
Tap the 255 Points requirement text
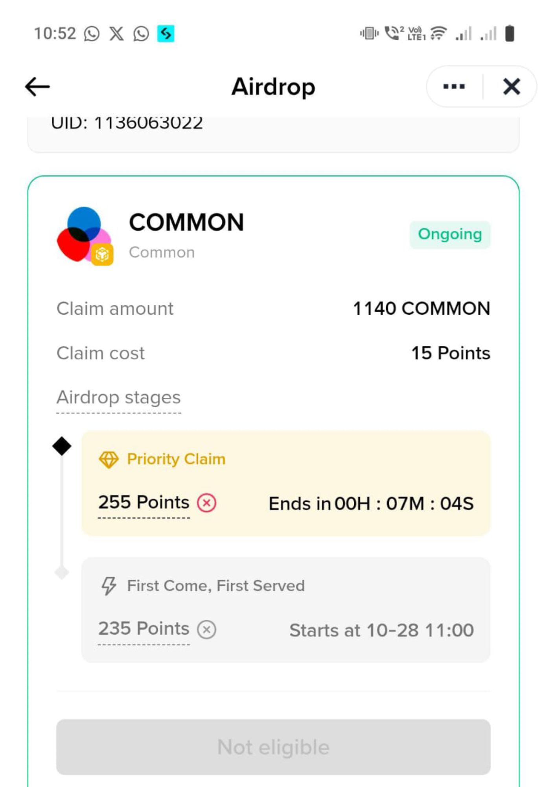tap(144, 502)
